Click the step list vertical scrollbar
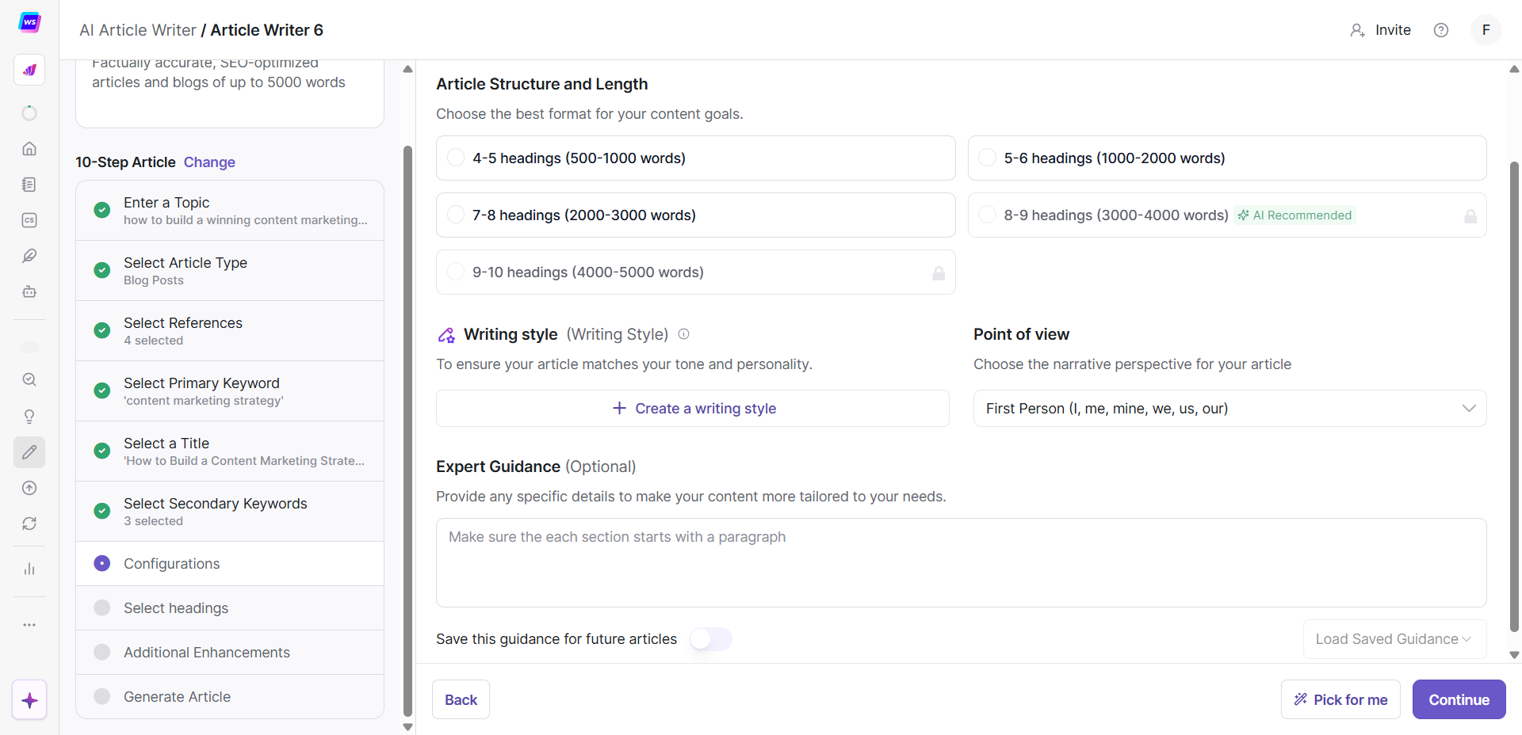The height and width of the screenshot is (735, 1522). click(407, 432)
